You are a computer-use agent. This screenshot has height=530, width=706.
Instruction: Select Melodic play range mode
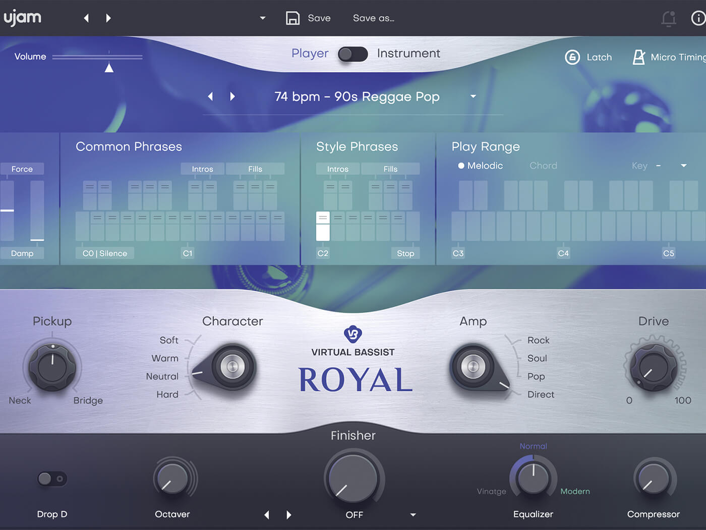[480, 166]
